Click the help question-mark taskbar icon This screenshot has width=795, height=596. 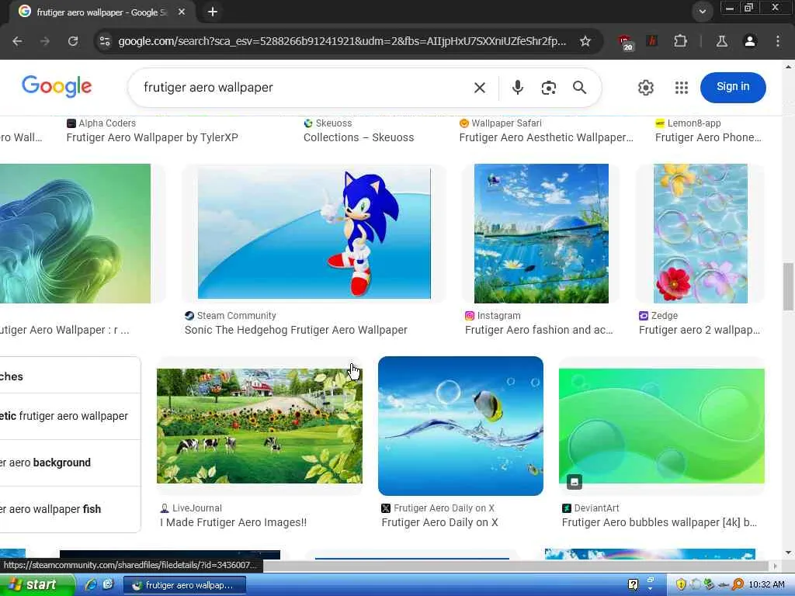[x=633, y=584]
